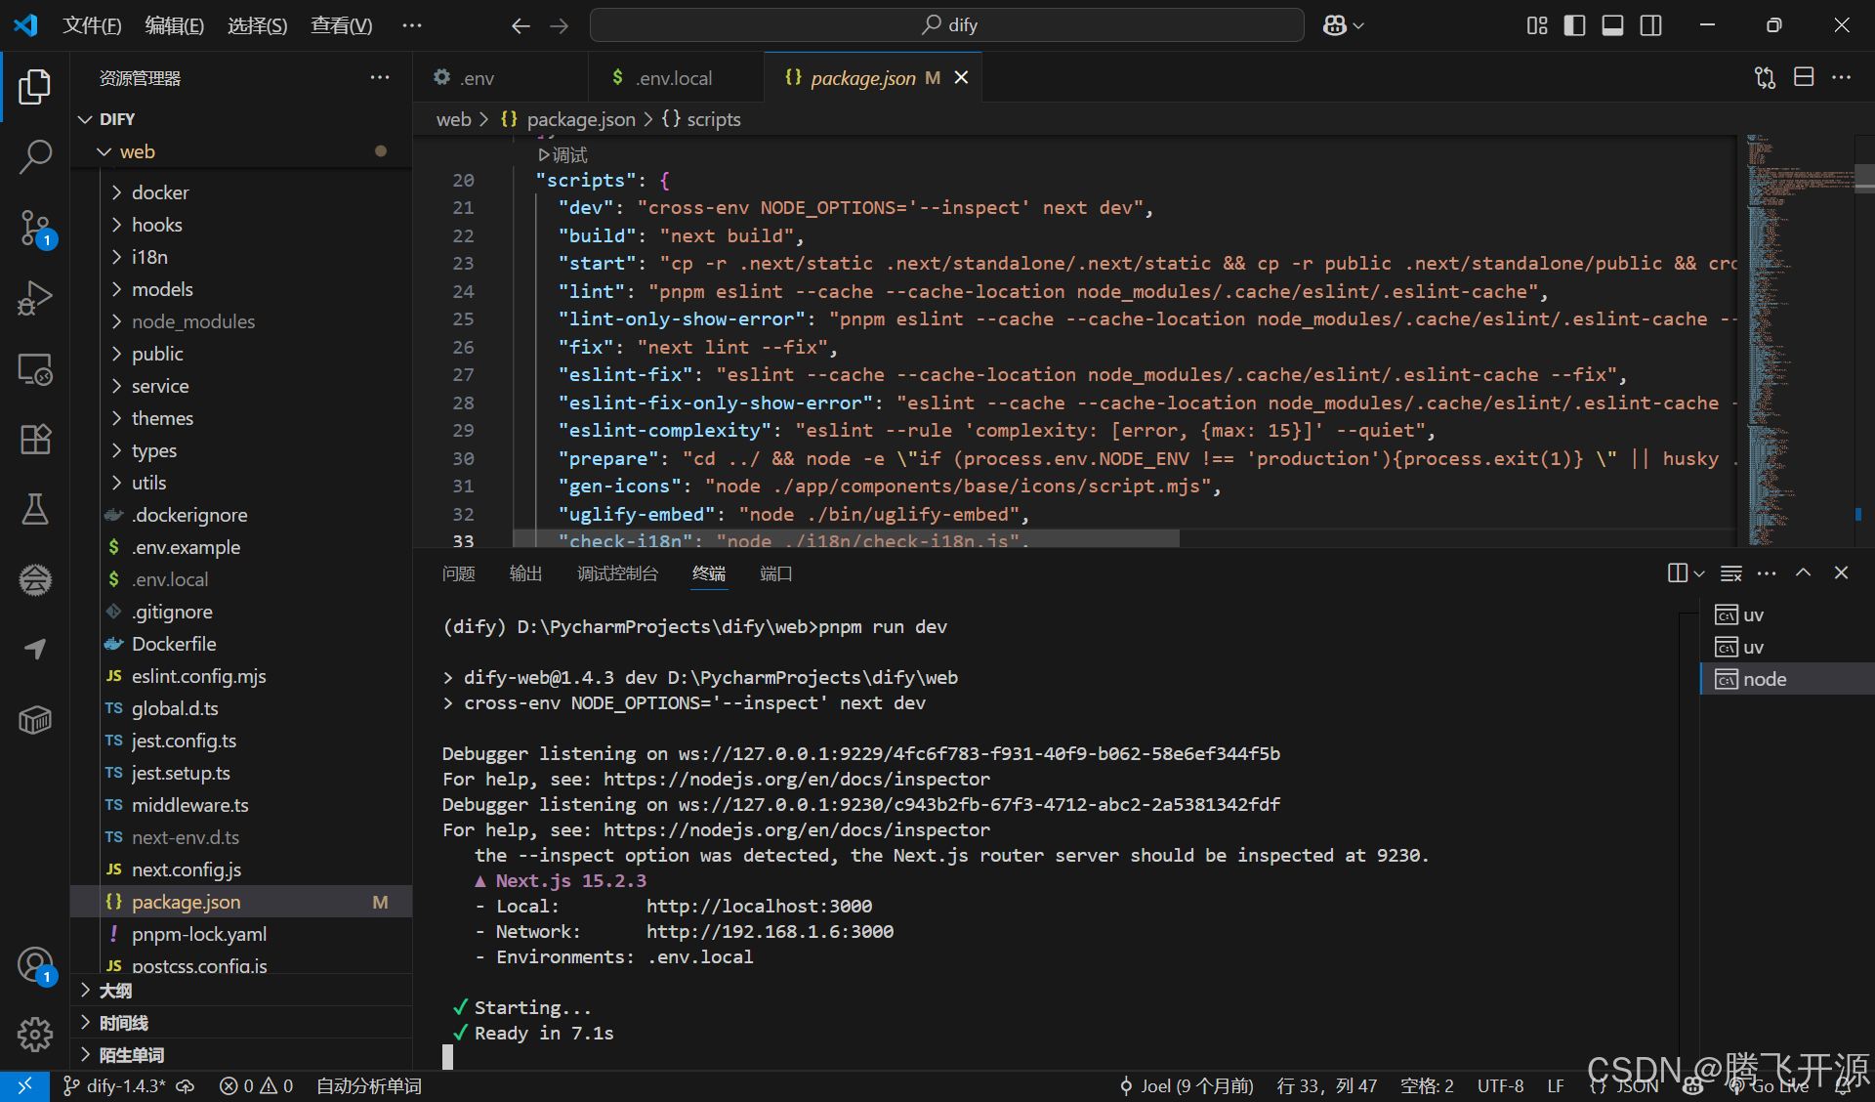Open the Testing flask view
The image size is (1875, 1102).
35,509
